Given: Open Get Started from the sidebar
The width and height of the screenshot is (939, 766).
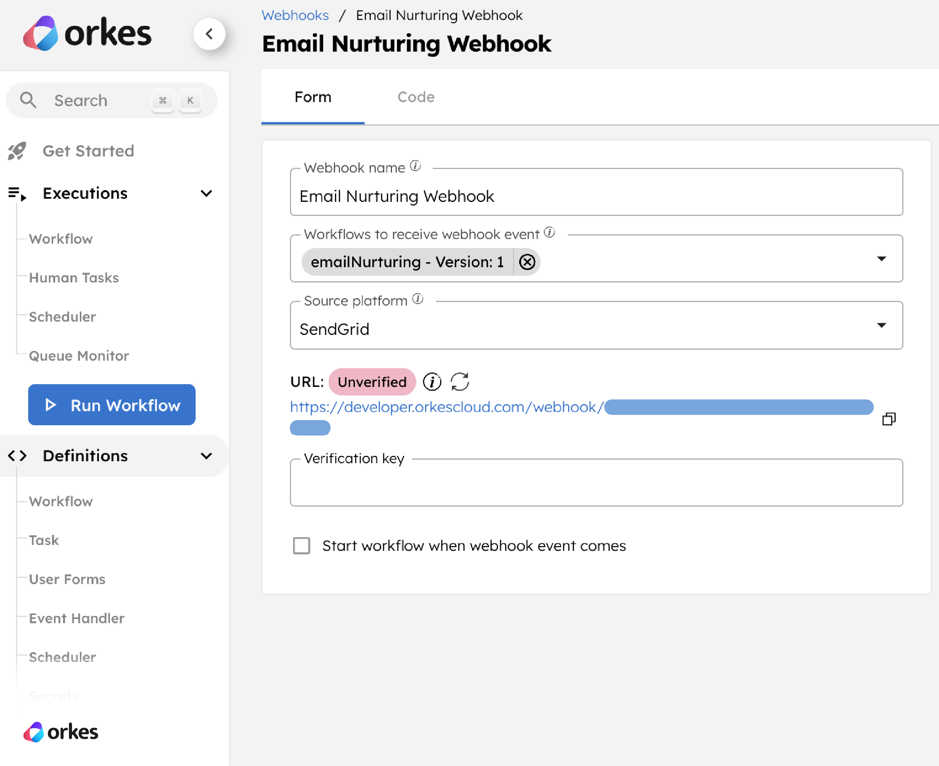Looking at the screenshot, I should coord(88,151).
